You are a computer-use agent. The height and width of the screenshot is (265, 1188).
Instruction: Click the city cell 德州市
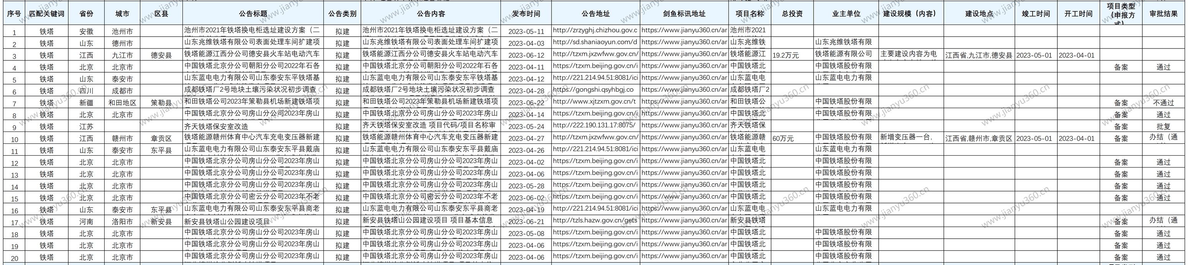pyautogui.click(x=122, y=44)
